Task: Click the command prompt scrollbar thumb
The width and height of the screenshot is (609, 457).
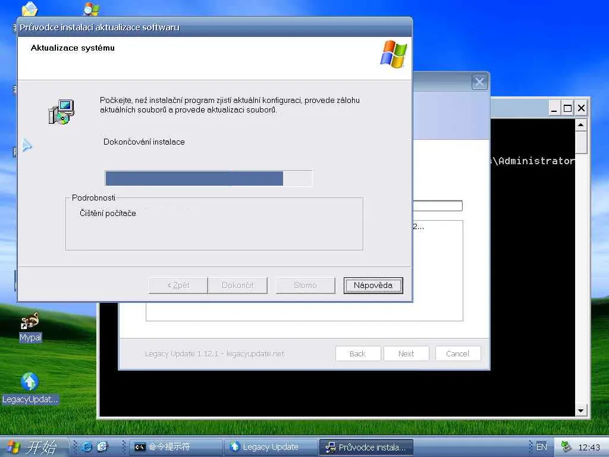Action: point(581,143)
